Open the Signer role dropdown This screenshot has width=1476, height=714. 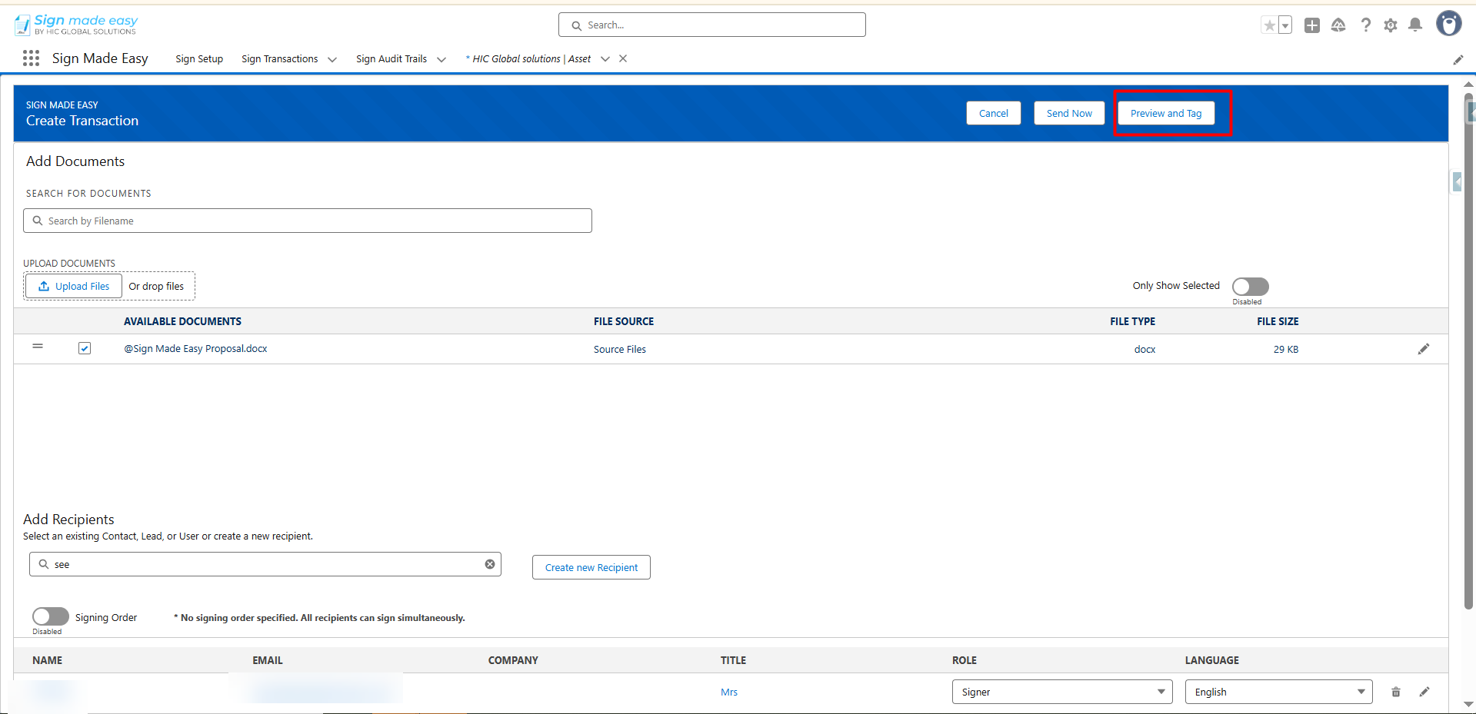(1062, 692)
